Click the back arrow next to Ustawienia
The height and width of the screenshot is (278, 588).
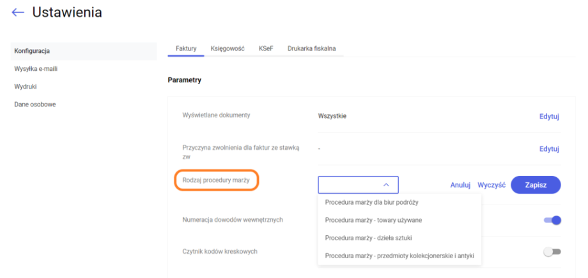(x=17, y=13)
